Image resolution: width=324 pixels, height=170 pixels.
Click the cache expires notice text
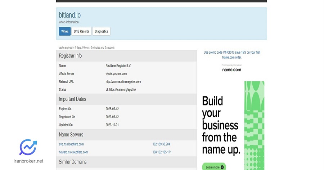click(86, 48)
